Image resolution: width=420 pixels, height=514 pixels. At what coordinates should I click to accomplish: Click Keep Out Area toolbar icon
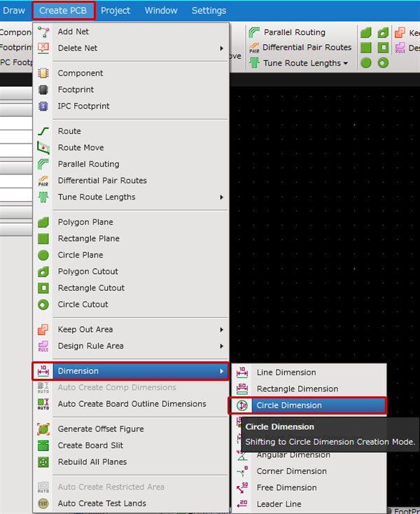400,32
